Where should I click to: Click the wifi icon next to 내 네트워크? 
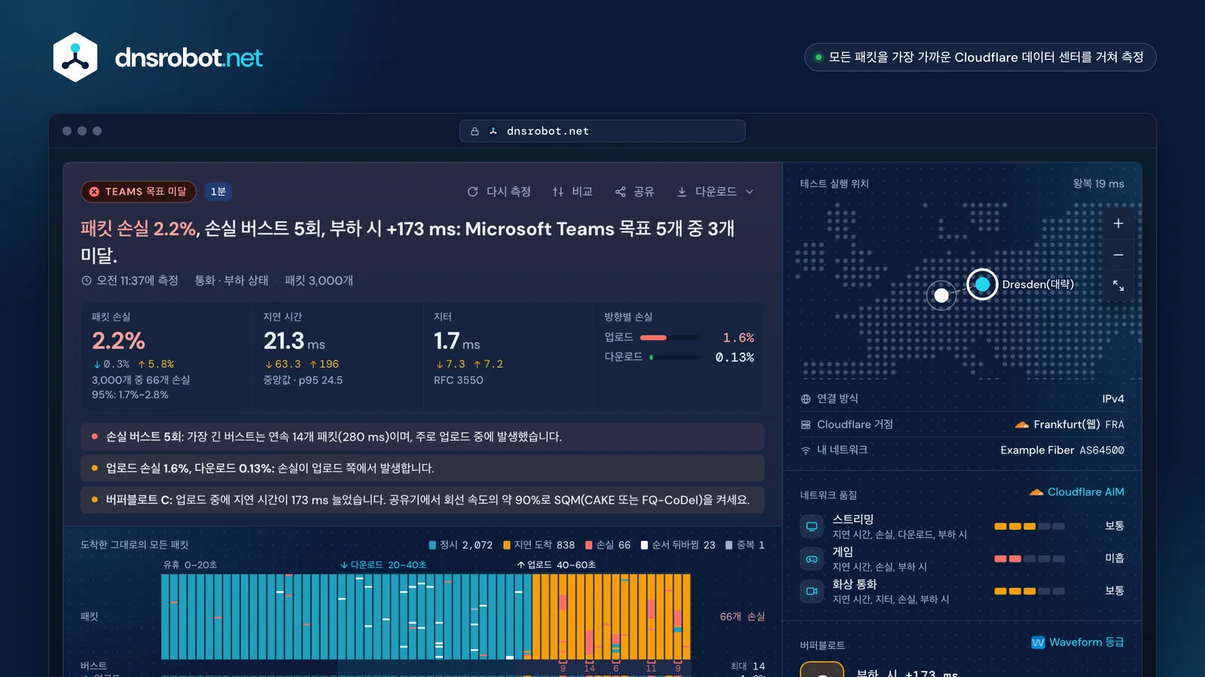(806, 450)
